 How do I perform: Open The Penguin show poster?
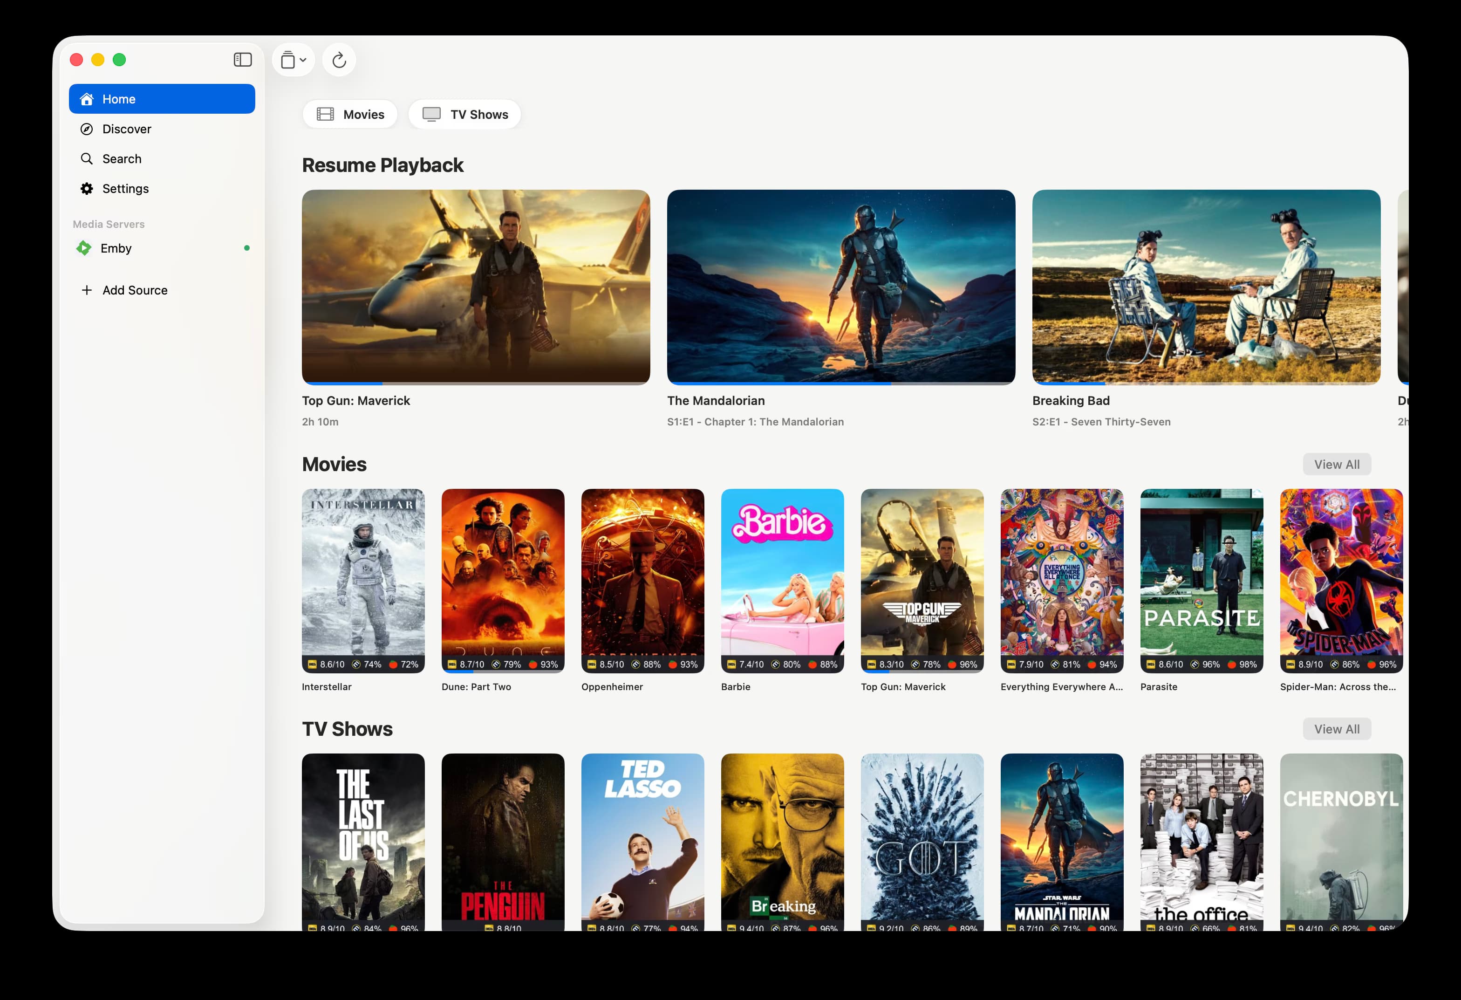[x=503, y=842]
